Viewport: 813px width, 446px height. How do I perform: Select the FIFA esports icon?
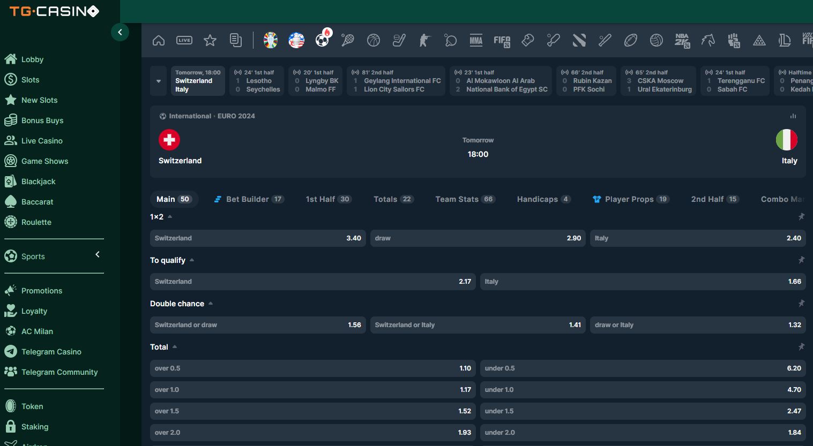tap(502, 41)
